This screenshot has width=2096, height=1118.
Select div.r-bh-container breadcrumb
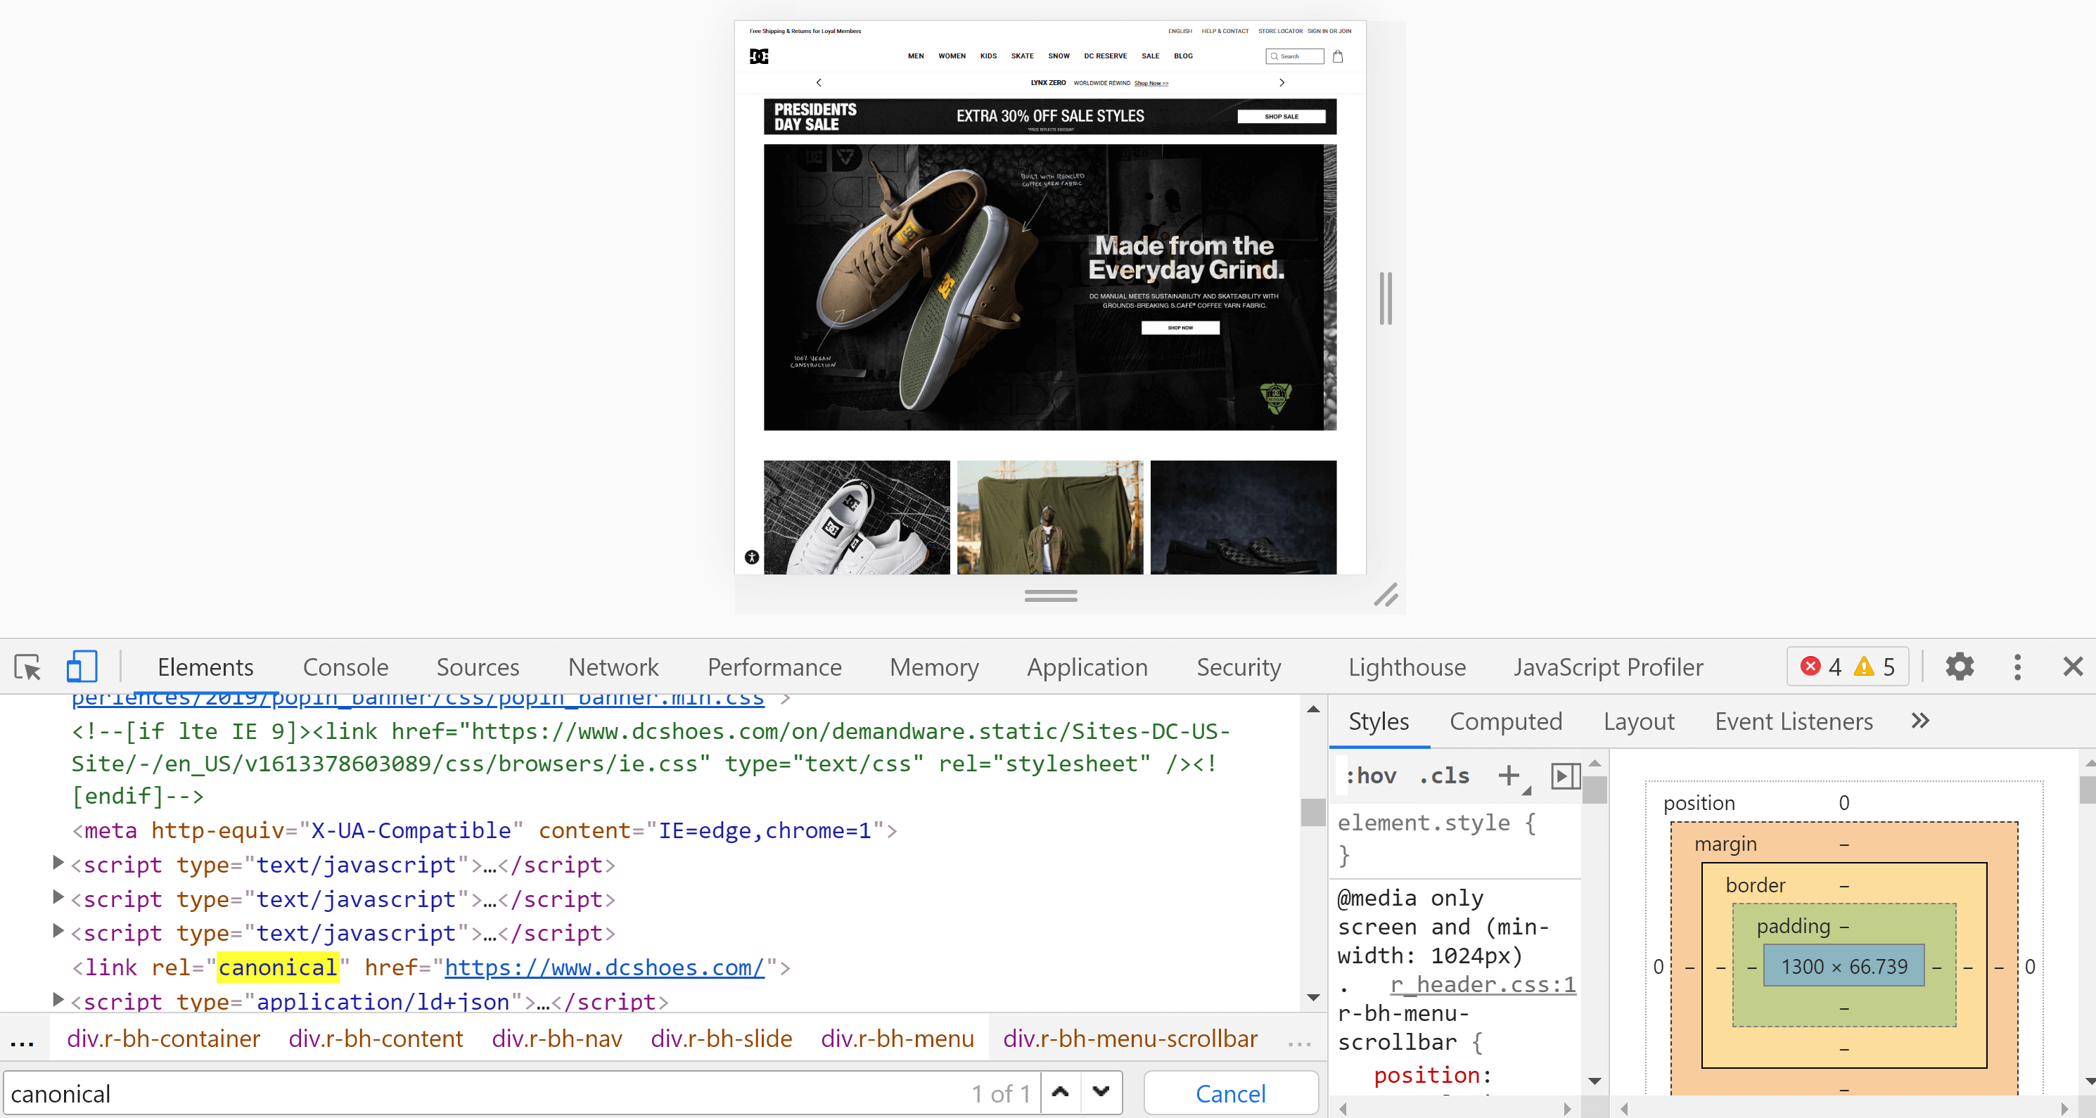[x=164, y=1039]
